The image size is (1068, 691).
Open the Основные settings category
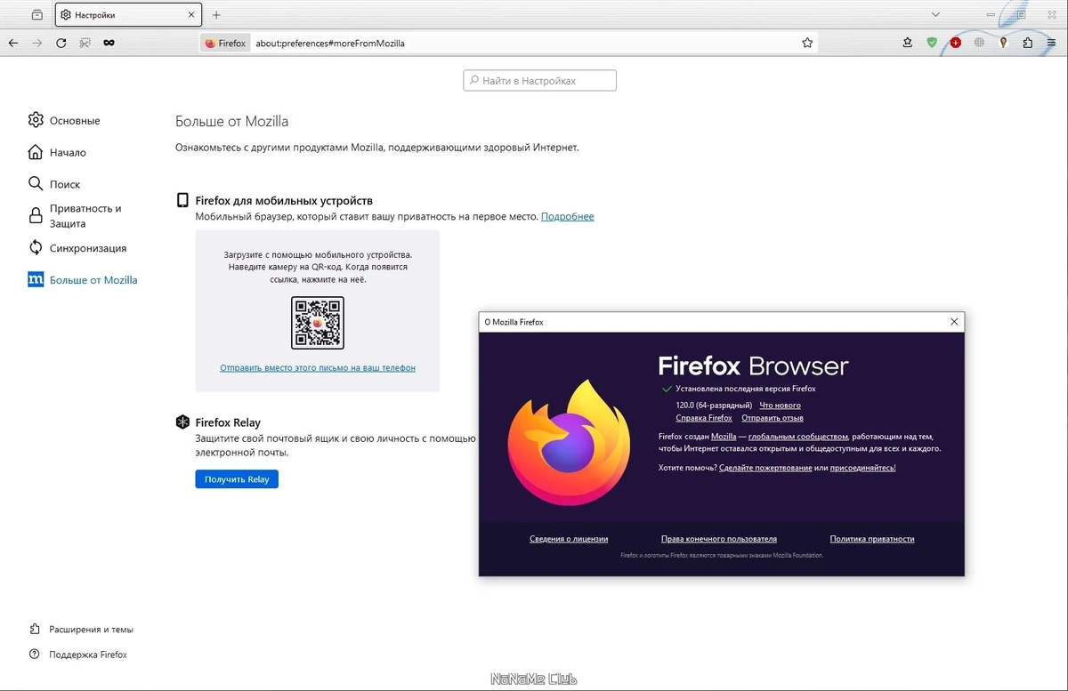point(64,120)
